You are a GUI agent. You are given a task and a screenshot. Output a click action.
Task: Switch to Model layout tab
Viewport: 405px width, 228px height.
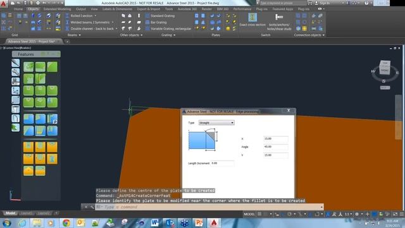point(10,213)
